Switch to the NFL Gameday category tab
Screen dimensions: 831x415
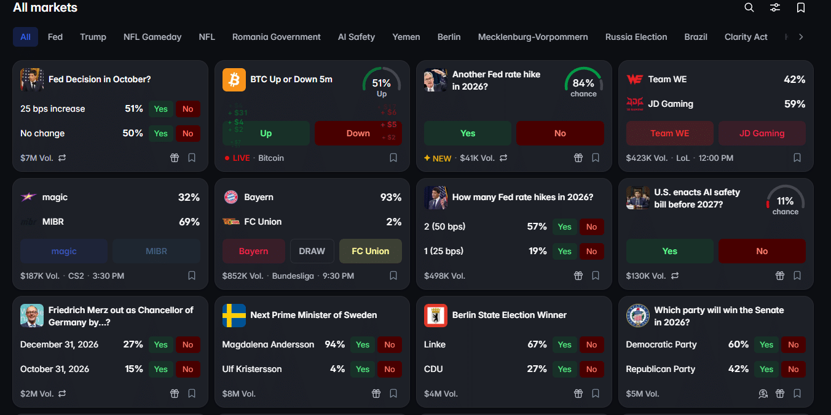(x=152, y=37)
